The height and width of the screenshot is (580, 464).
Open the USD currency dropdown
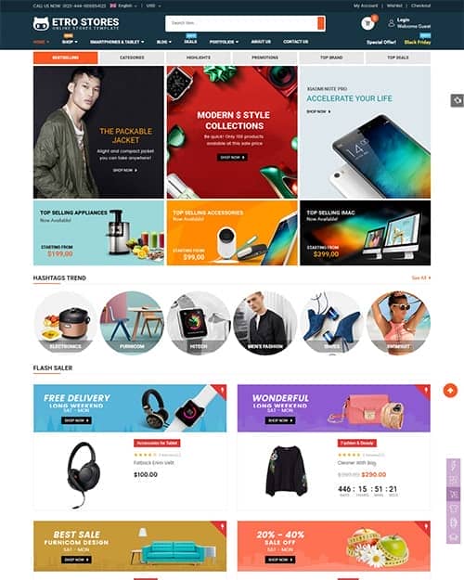coord(153,6)
